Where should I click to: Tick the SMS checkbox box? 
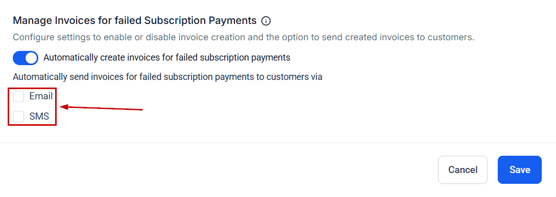pyautogui.click(x=18, y=117)
